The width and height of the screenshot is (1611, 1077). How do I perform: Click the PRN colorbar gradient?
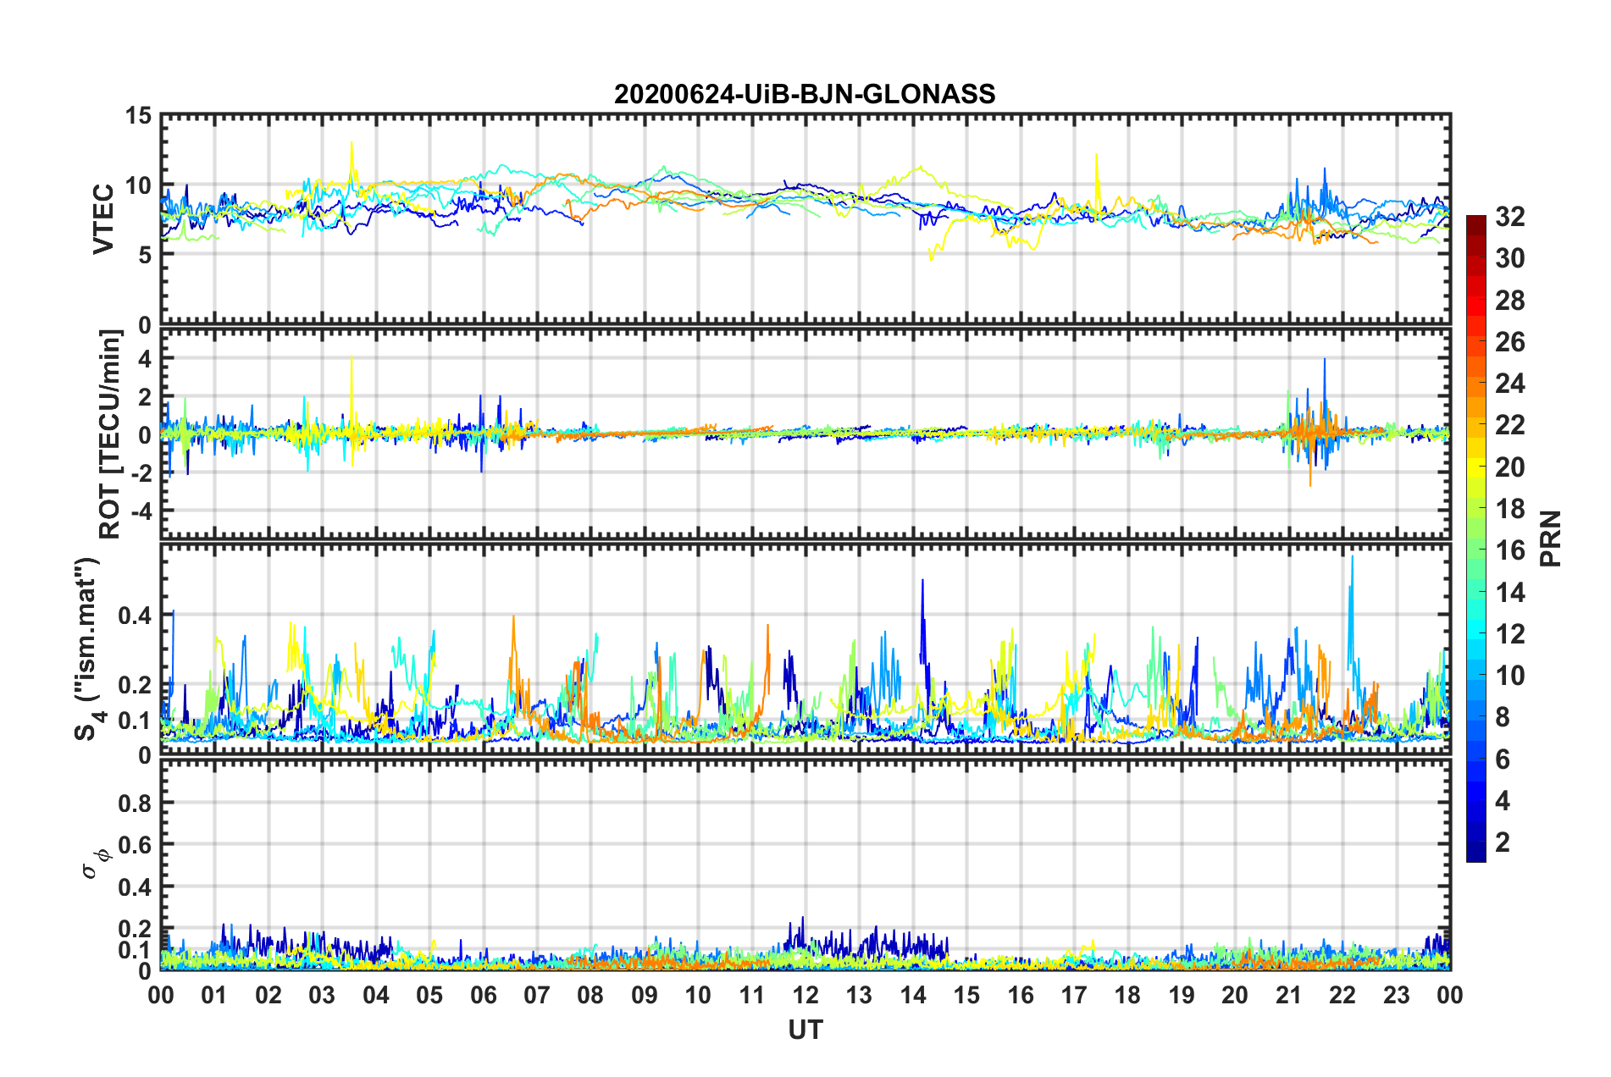pyautogui.click(x=1475, y=538)
